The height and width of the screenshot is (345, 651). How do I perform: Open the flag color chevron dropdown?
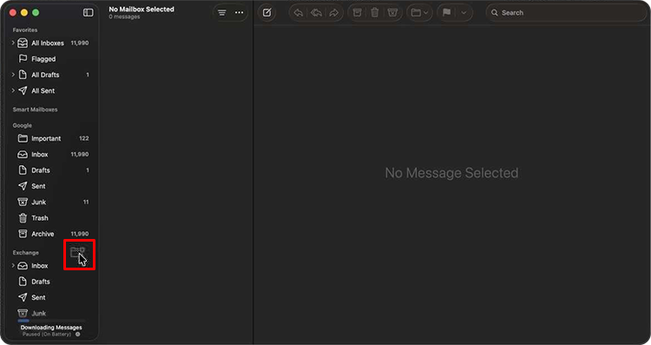point(464,12)
